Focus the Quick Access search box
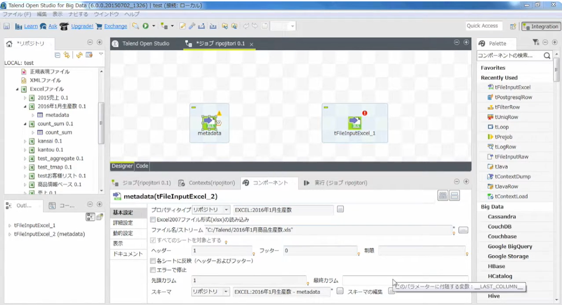Screen dimensions: 562x305 point(484,26)
